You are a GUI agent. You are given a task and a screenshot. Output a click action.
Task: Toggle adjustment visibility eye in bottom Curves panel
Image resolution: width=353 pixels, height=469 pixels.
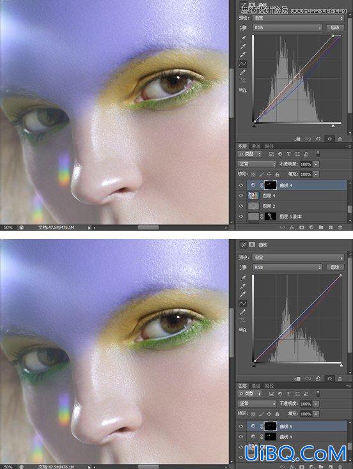329,379
